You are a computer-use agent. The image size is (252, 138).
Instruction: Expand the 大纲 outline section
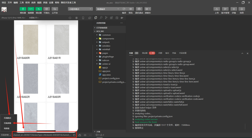(110, 132)
